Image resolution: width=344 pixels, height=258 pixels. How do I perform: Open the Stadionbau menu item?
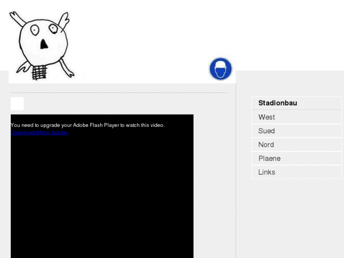click(x=297, y=103)
